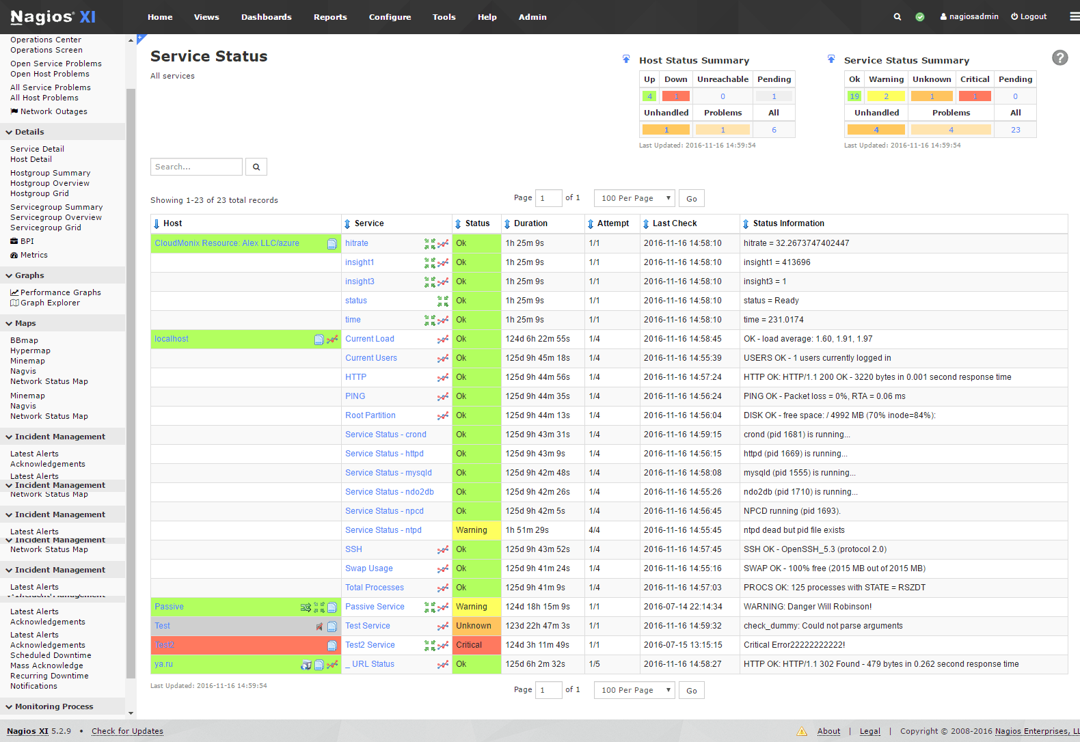Image resolution: width=1080 pixels, height=742 pixels.
Task: Open the nagiosadmin user profile
Action: (969, 16)
